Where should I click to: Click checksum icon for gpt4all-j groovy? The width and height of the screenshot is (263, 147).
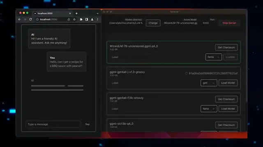click(x=186, y=73)
